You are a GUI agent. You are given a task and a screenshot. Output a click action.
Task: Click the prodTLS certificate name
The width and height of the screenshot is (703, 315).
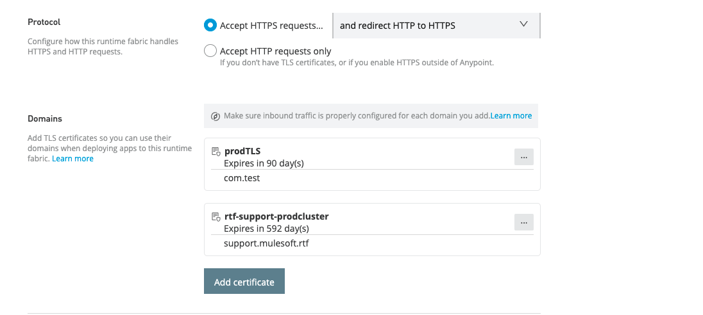[242, 152]
